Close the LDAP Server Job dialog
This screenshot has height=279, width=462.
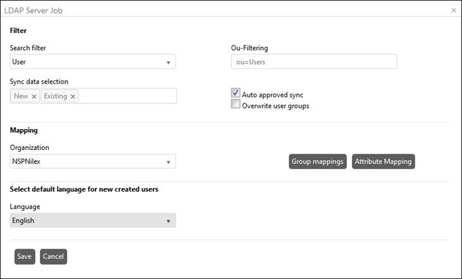[453, 11]
